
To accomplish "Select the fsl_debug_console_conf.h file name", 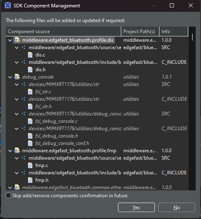I will pyautogui.click(x=62, y=143).
